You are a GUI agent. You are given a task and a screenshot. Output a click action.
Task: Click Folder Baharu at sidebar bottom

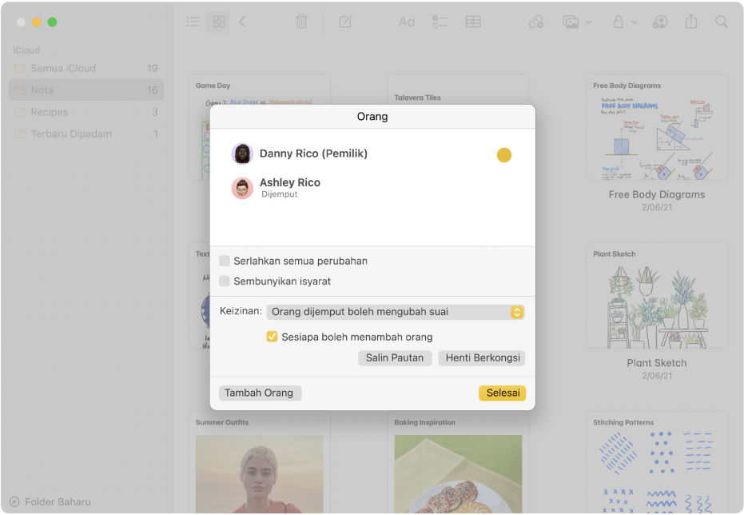pyautogui.click(x=50, y=501)
